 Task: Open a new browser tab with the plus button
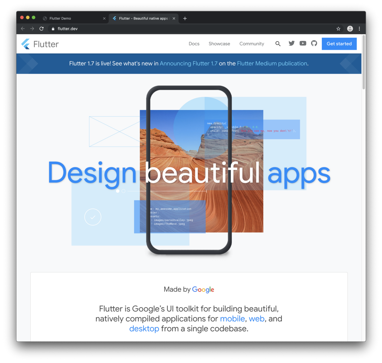[185, 18]
